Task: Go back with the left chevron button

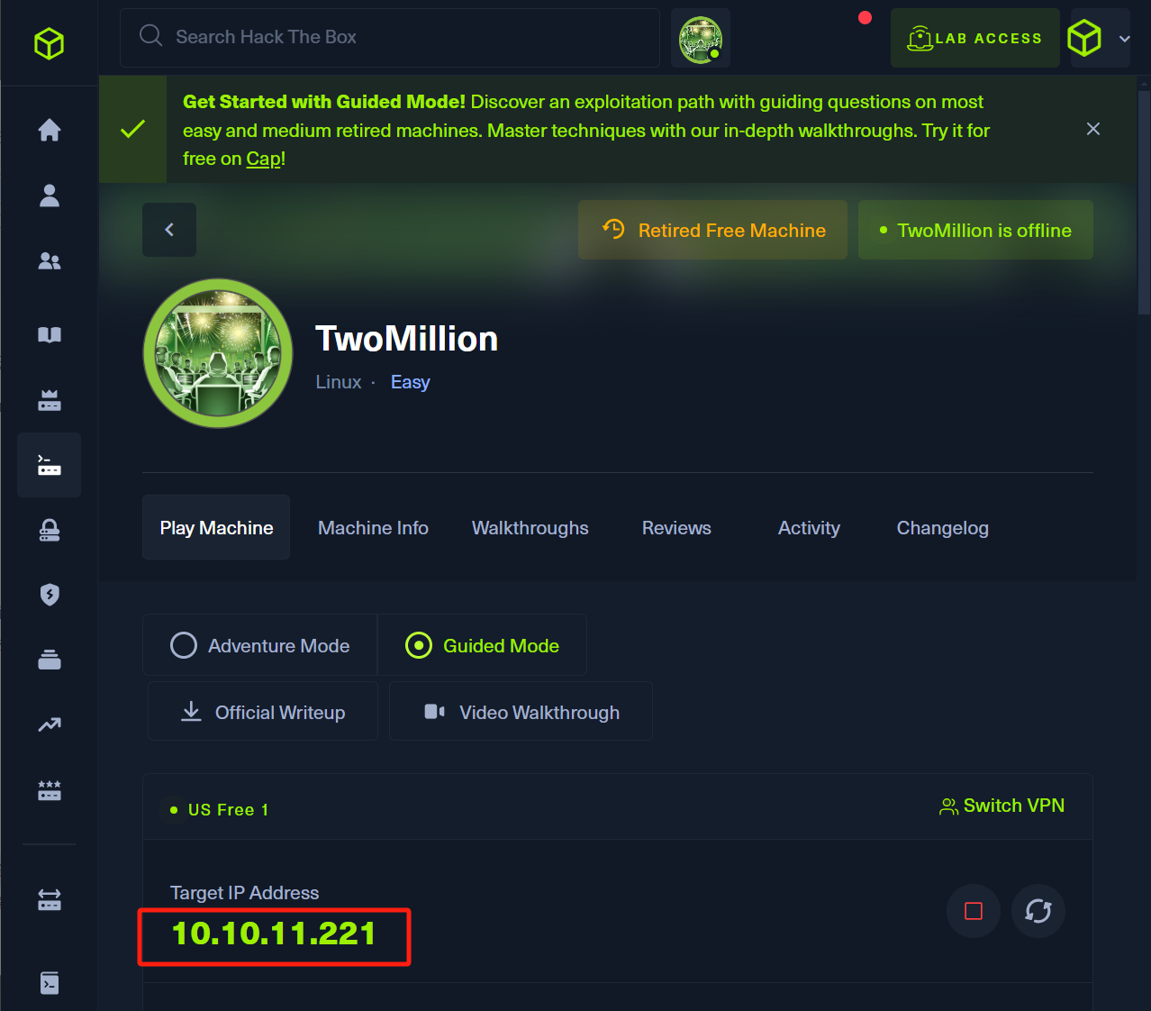Action: click(x=169, y=230)
